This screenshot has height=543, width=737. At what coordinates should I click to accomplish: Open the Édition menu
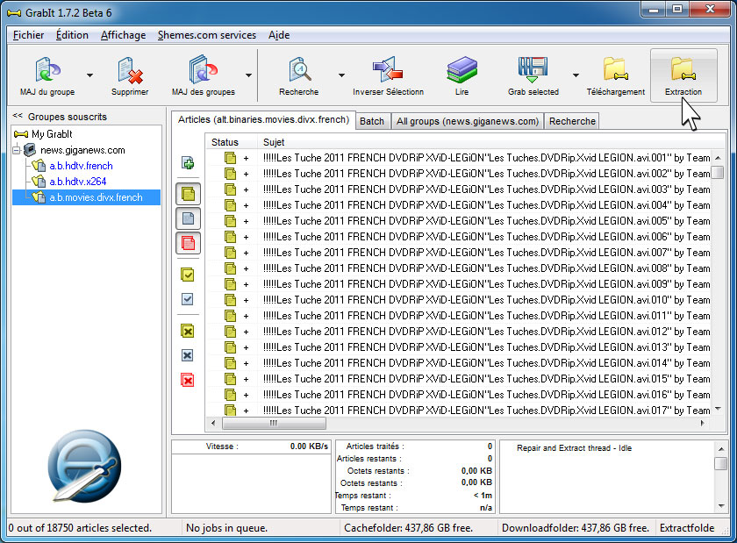72,35
